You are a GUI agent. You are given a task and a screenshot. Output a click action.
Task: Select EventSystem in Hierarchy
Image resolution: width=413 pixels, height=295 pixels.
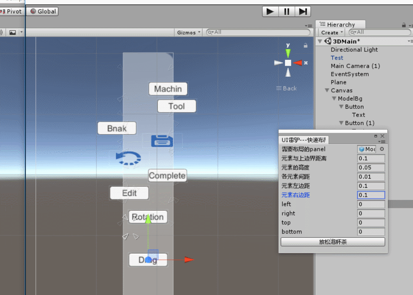349,74
